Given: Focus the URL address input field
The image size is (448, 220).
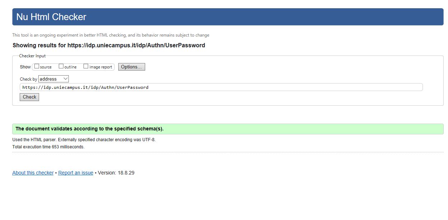Looking at the screenshot, I should (x=221, y=87).
